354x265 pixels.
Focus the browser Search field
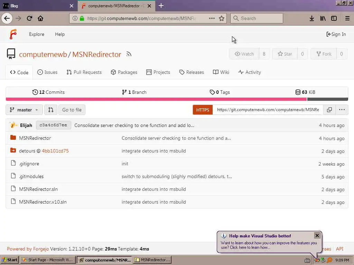[257, 18]
